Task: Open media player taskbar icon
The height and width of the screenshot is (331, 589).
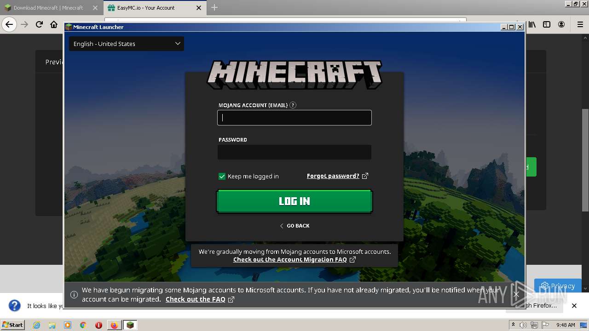Action: [68, 325]
